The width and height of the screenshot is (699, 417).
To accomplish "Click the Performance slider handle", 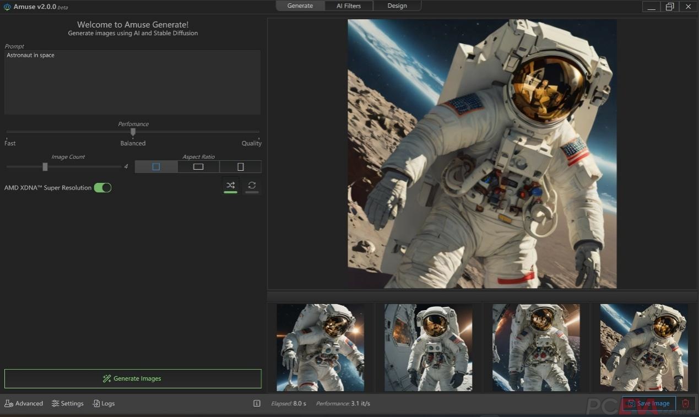I will pos(133,132).
